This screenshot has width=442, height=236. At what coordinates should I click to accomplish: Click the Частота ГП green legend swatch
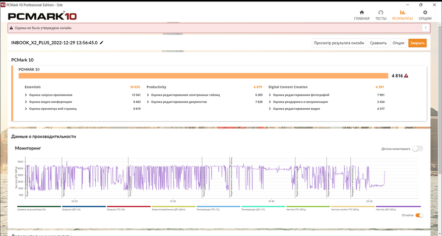coord(308,206)
